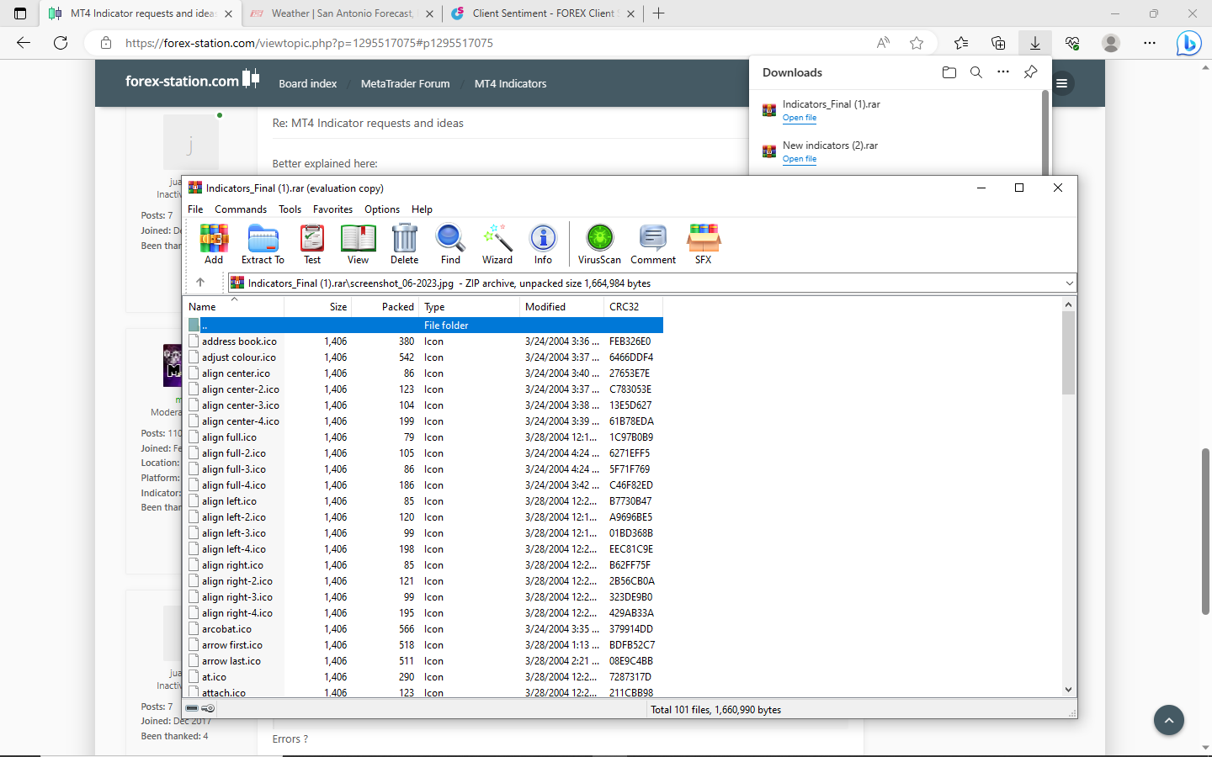Click the Delete trash can icon
This screenshot has height=757, width=1212.
[404, 244]
